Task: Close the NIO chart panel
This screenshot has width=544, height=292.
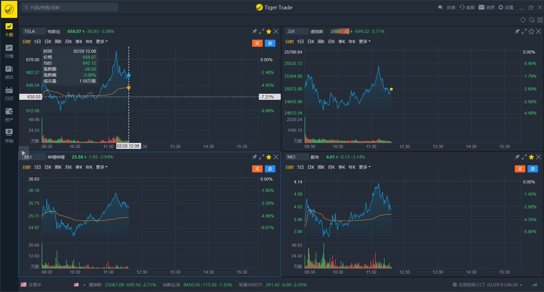Action: 538,157
